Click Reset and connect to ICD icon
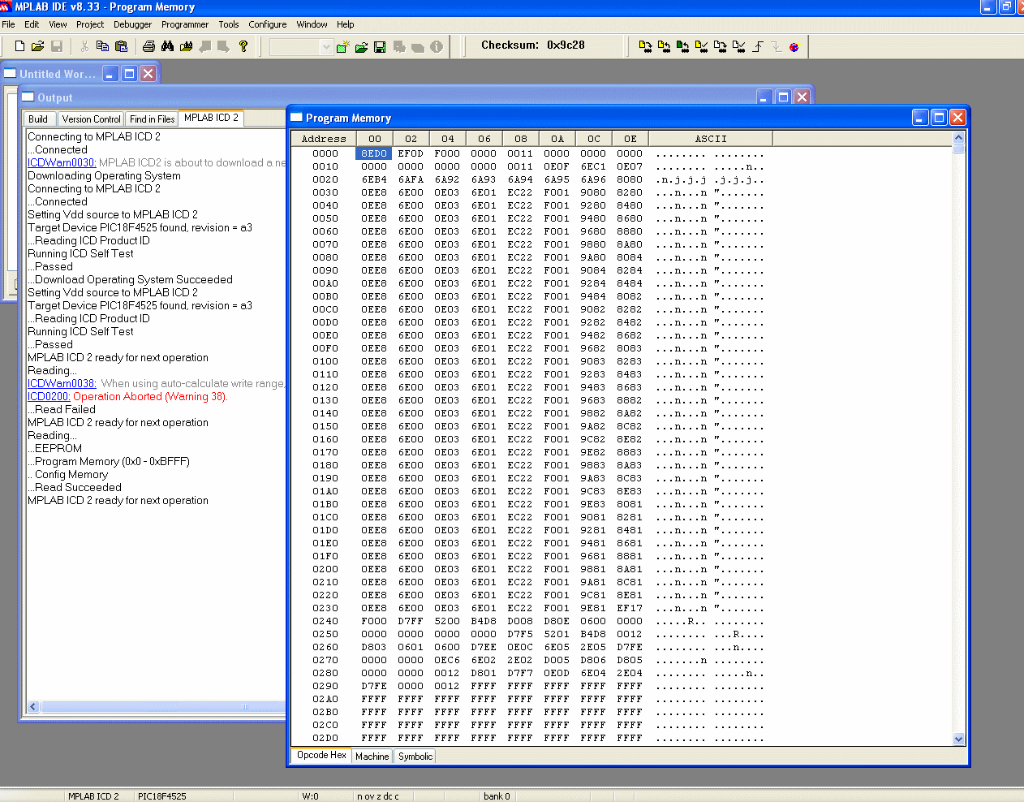Image resolution: width=1024 pixels, height=802 pixels. pyautogui.click(x=794, y=46)
